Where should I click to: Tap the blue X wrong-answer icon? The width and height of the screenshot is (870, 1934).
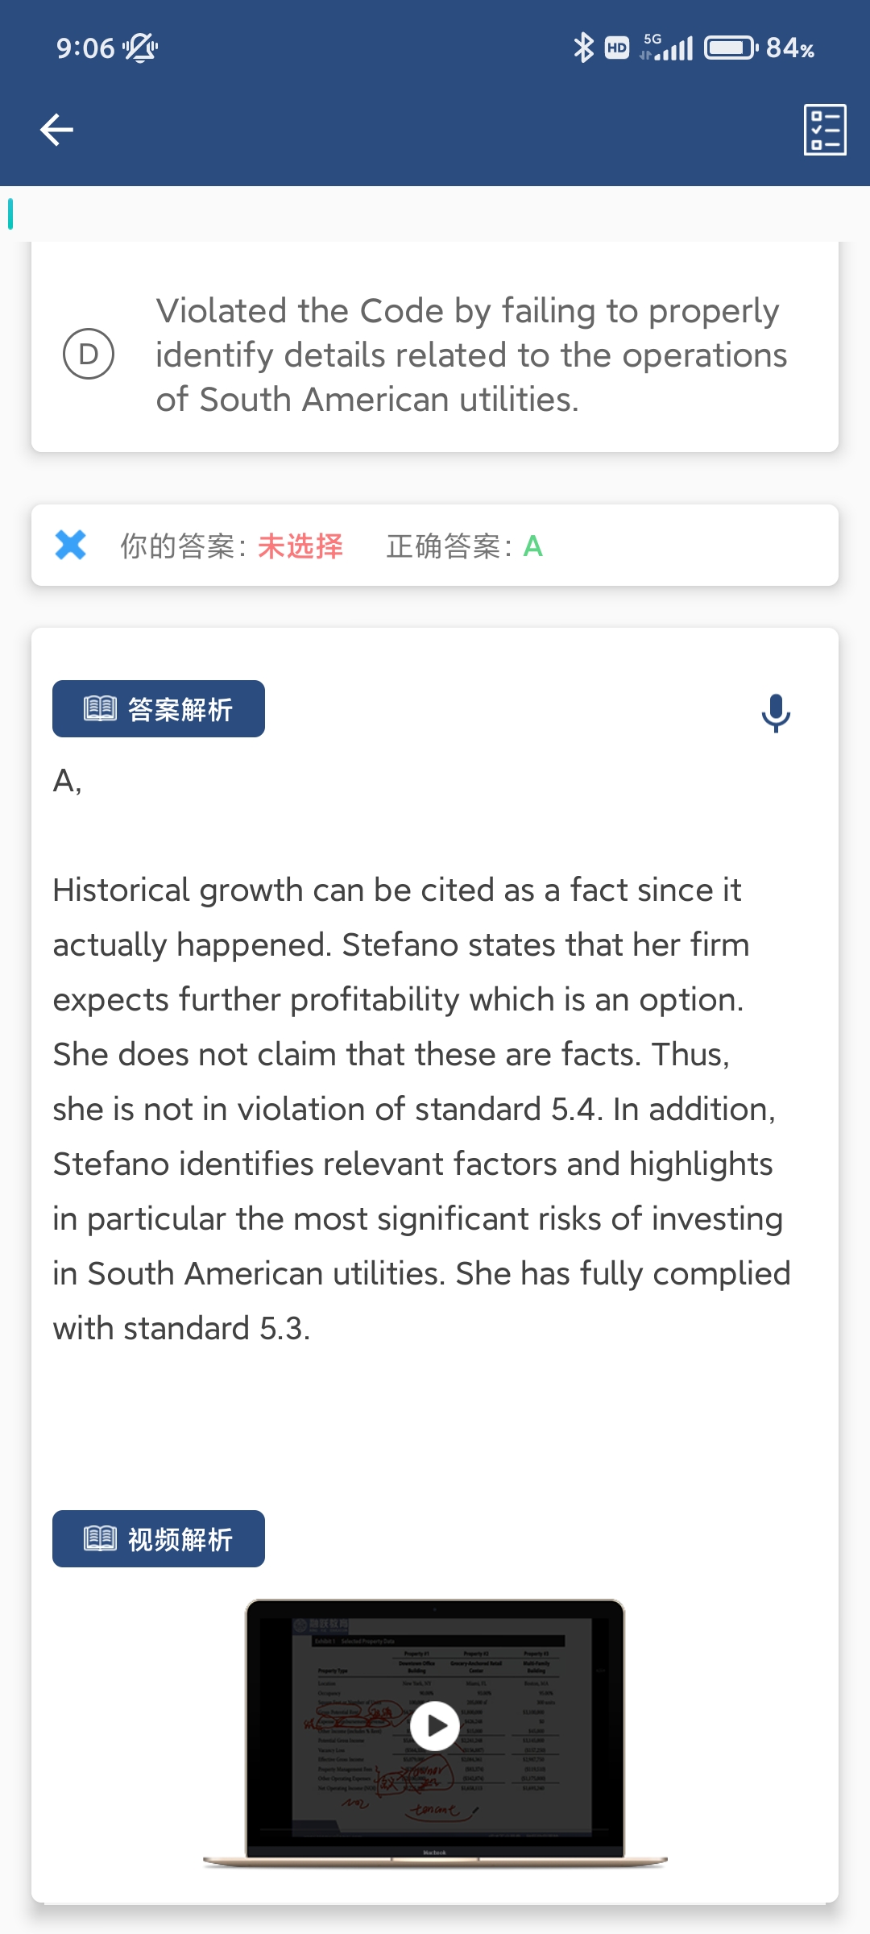[x=71, y=546]
